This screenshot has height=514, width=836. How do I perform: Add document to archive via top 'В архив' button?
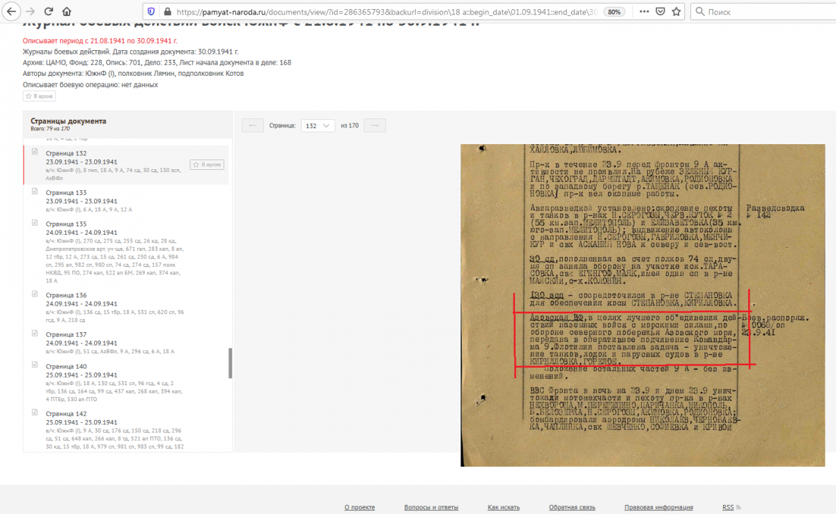pos(39,96)
